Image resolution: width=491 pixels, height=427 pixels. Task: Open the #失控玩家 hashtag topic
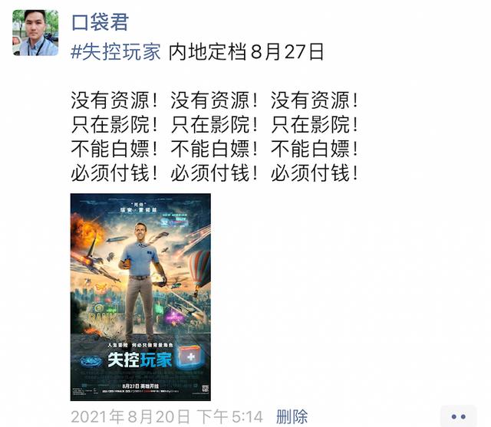coord(116,51)
